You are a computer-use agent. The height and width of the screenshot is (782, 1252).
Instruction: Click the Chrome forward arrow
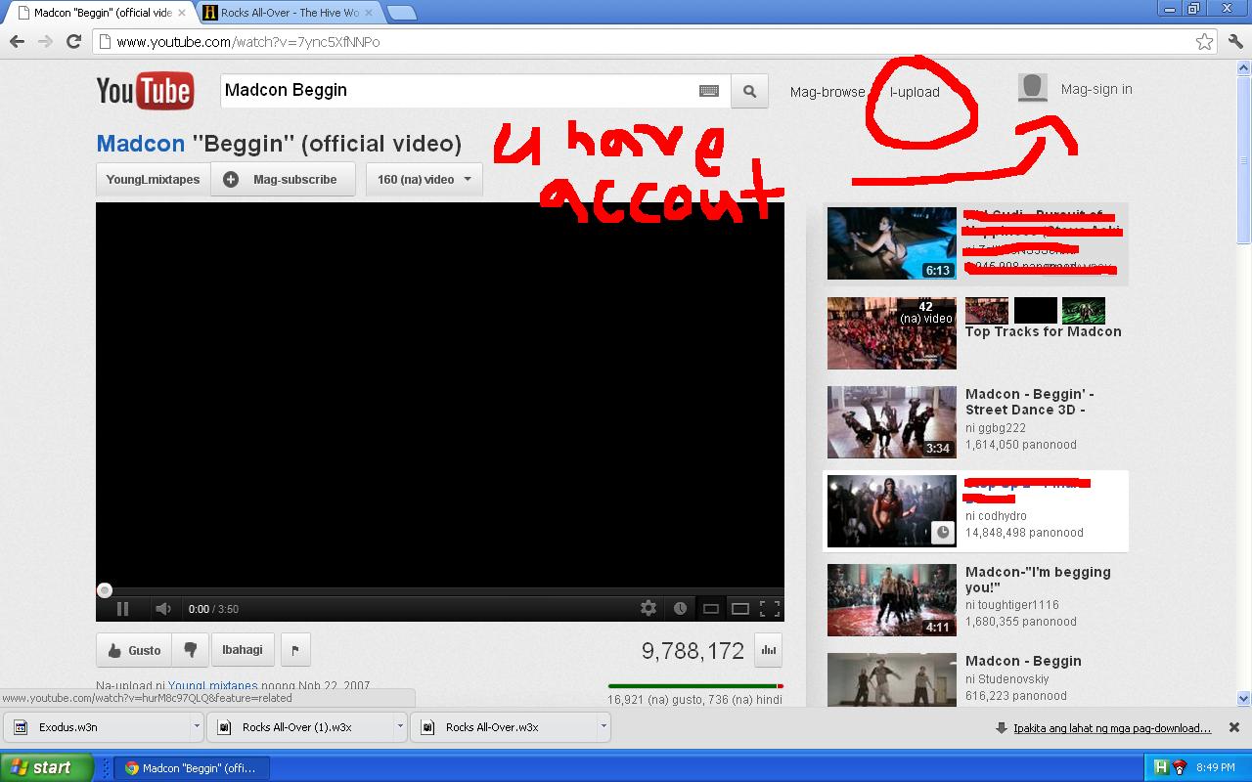45,41
